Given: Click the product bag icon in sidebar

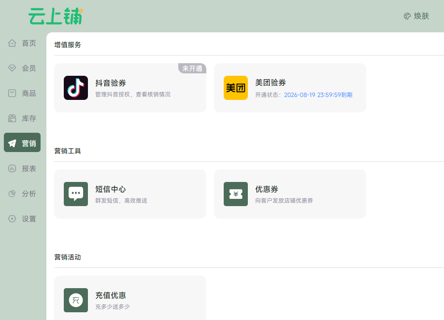Looking at the screenshot, I should (x=13, y=93).
